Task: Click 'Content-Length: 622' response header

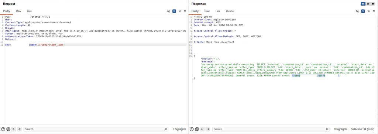Action: (207, 23)
